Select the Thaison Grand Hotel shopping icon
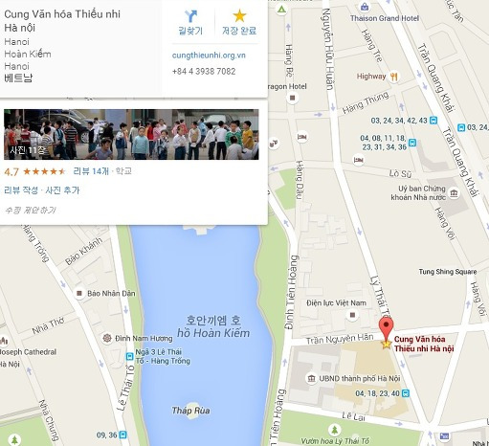 tap(365, 7)
